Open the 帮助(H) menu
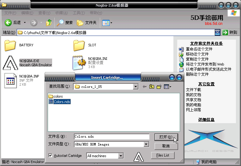The image size is (241, 166). (96, 13)
